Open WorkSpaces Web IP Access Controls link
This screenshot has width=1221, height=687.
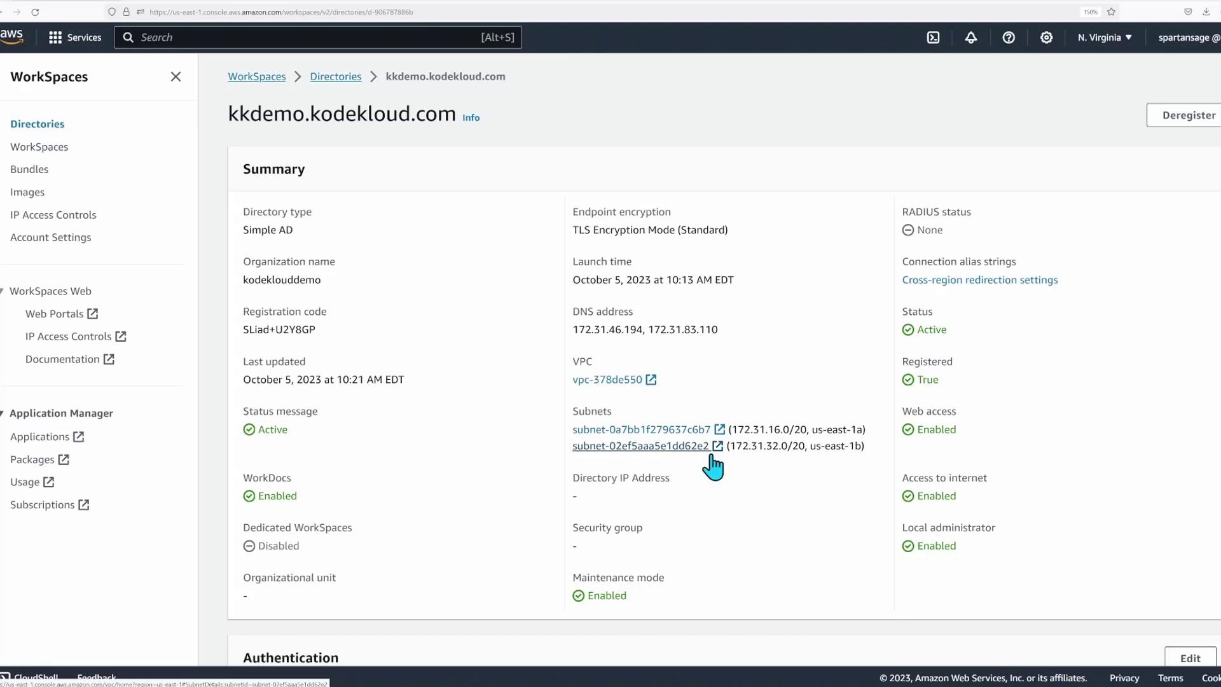[76, 337]
